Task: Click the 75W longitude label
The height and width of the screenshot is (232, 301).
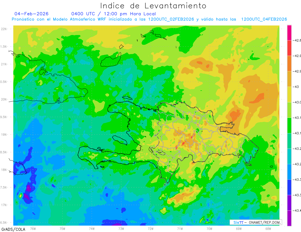Action: 62,228
